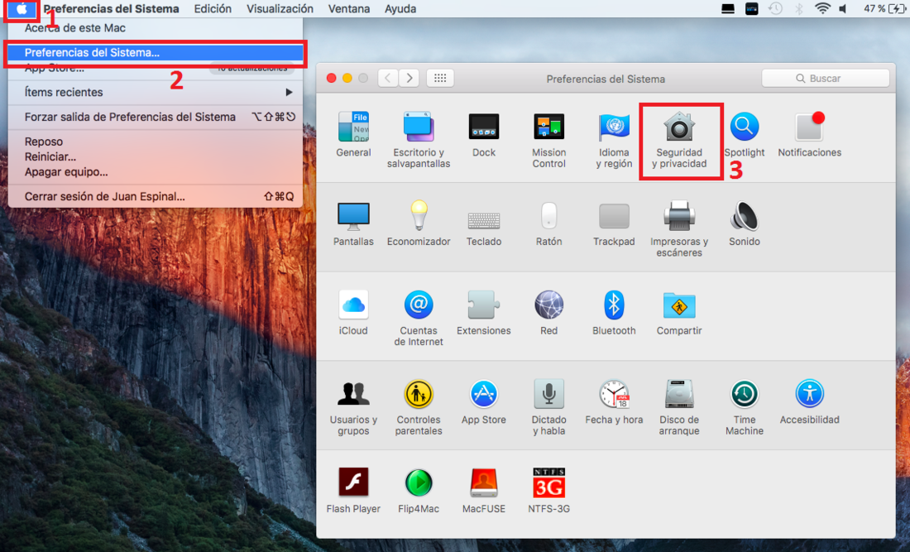Open Cuentas de Internet pane
The width and height of the screenshot is (910, 552).
coord(419,318)
